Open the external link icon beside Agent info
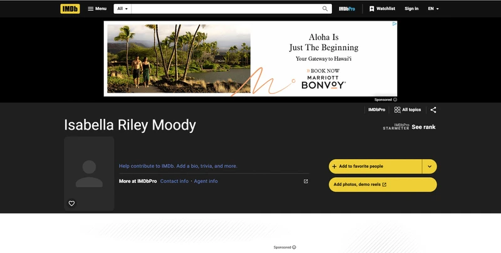This screenshot has width=501, height=253. coord(306,181)
